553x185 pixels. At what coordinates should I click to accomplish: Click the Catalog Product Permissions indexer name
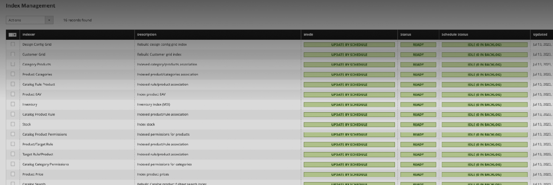pyautogui.click(x=45, y=134)
